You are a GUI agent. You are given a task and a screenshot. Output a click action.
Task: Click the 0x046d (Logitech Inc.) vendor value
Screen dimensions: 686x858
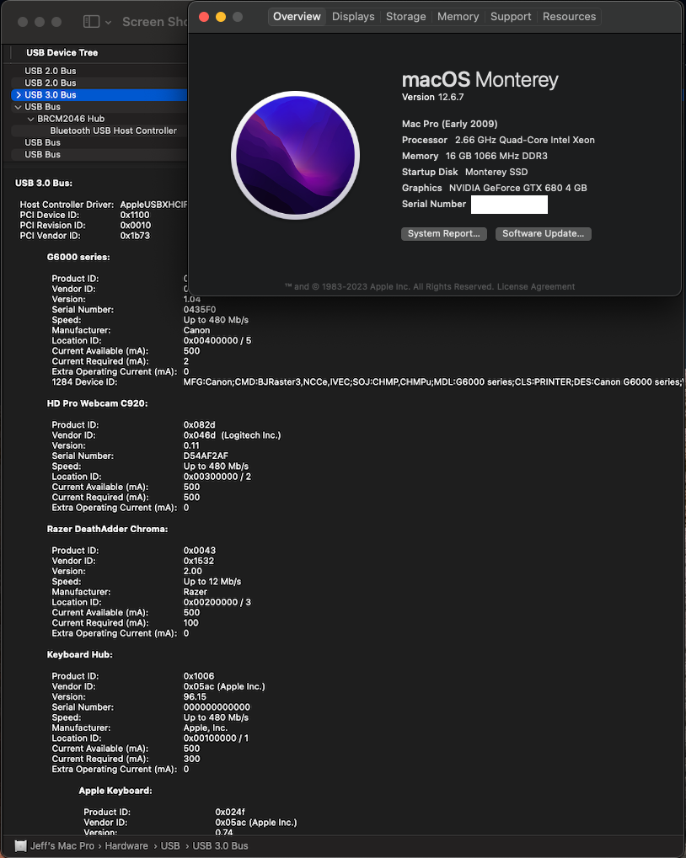coord(232,435)
